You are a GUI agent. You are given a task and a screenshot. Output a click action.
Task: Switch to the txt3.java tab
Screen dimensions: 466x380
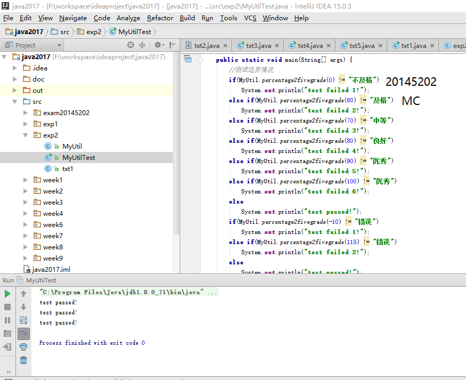[x=258, y=45]
